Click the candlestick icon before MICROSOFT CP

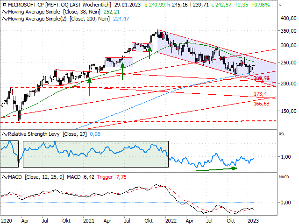(4, 5)
